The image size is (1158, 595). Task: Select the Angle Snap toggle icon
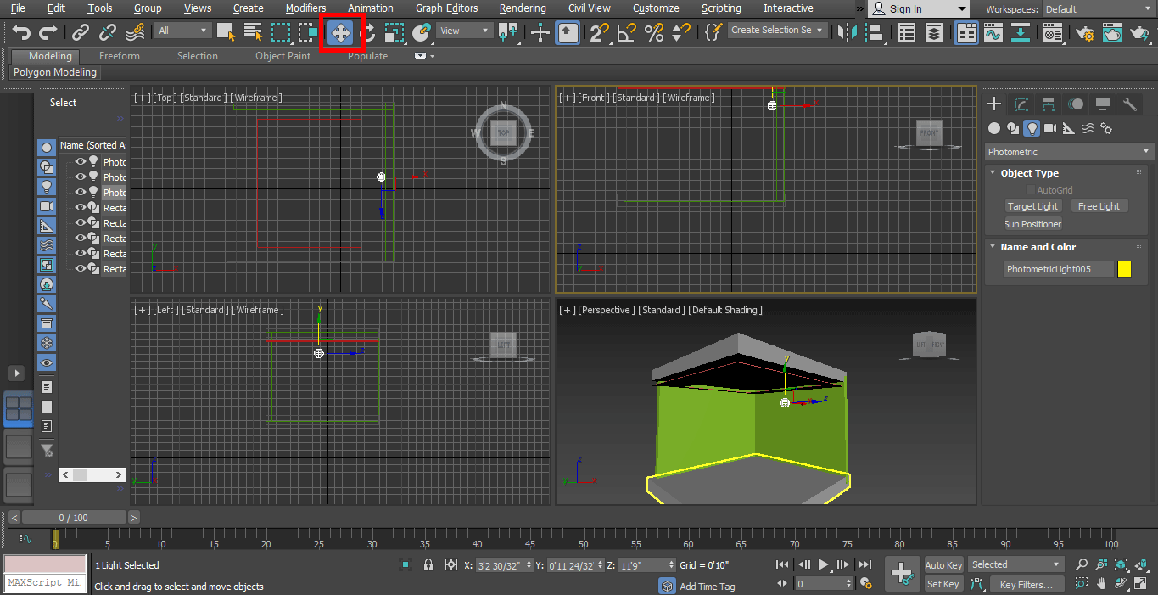(x=626, y=33)
